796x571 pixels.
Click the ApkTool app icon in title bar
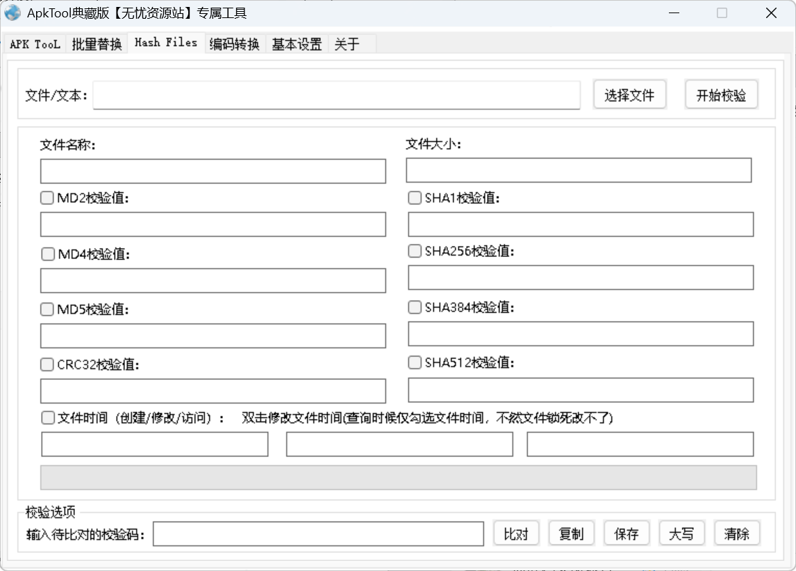tap(13, 13)
